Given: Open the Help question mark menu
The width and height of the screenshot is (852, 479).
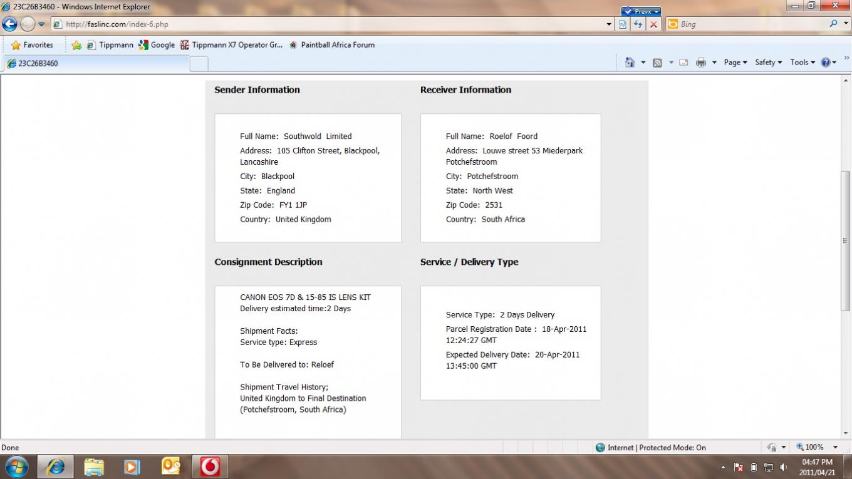Looking at the screenshot, I should point(829,63).
